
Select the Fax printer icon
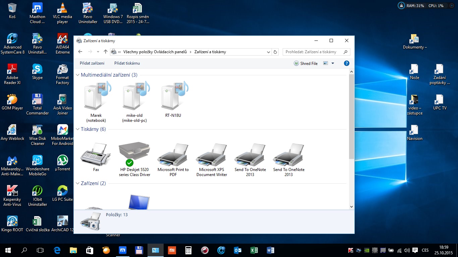pyautogui.click(x=96, y=154)
